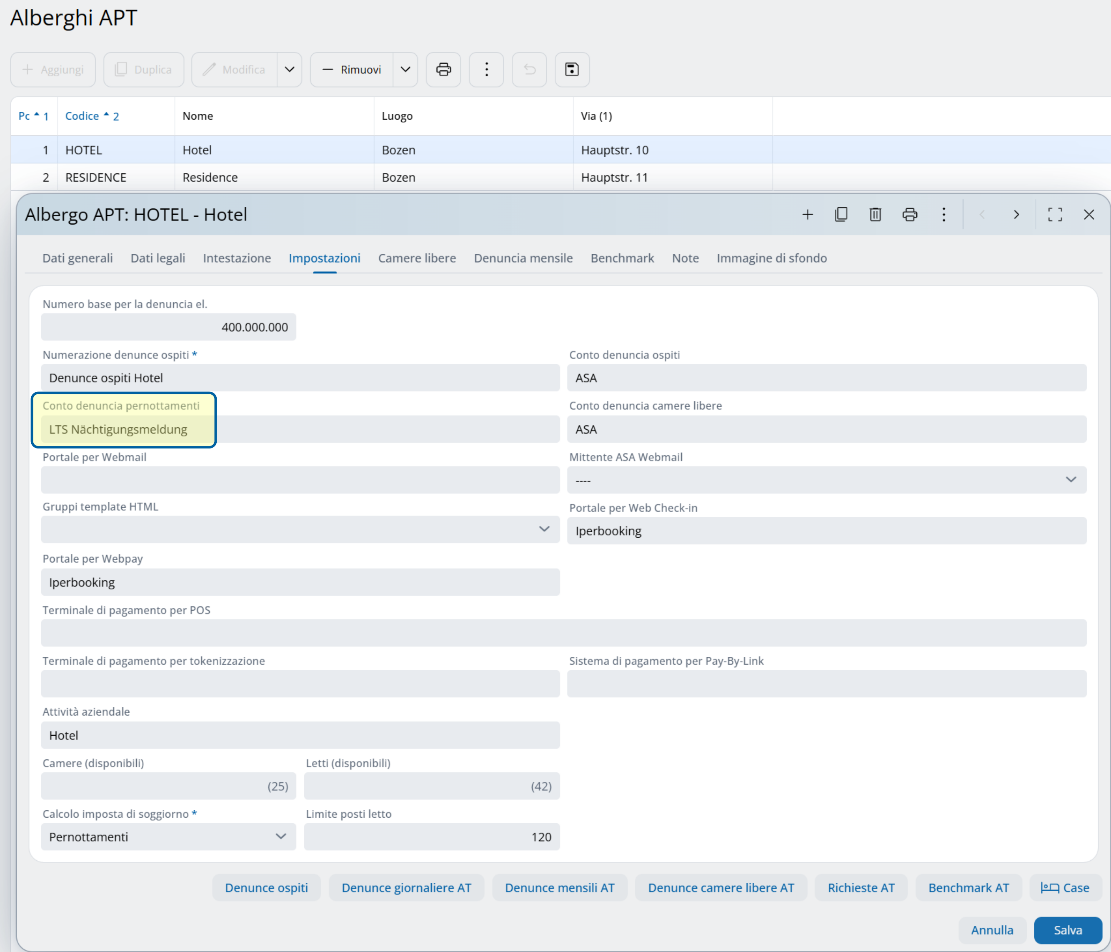
Task: Delete record with dialog trash icon
Action: [x=875, y=215]
